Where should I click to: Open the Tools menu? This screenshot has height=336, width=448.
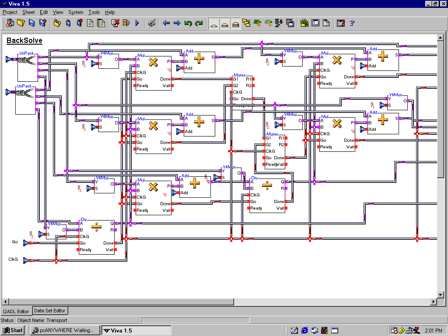pos(94,12)
